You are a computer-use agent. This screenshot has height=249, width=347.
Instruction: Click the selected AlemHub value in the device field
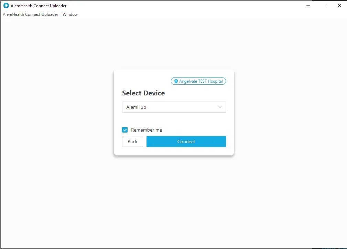click(x=136, y=107)
